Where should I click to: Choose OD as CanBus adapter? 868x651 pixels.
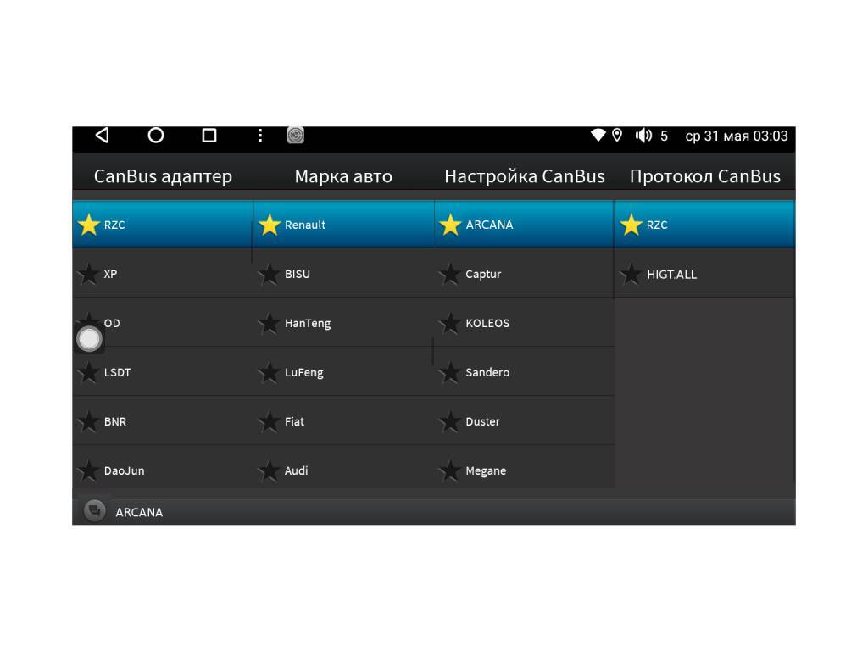[x=163, y=323]
